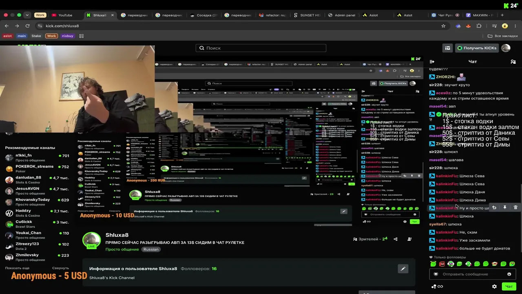The image size is (522, 294).
Task: Open the Stake bookmark
Action: tap(36, 36)
